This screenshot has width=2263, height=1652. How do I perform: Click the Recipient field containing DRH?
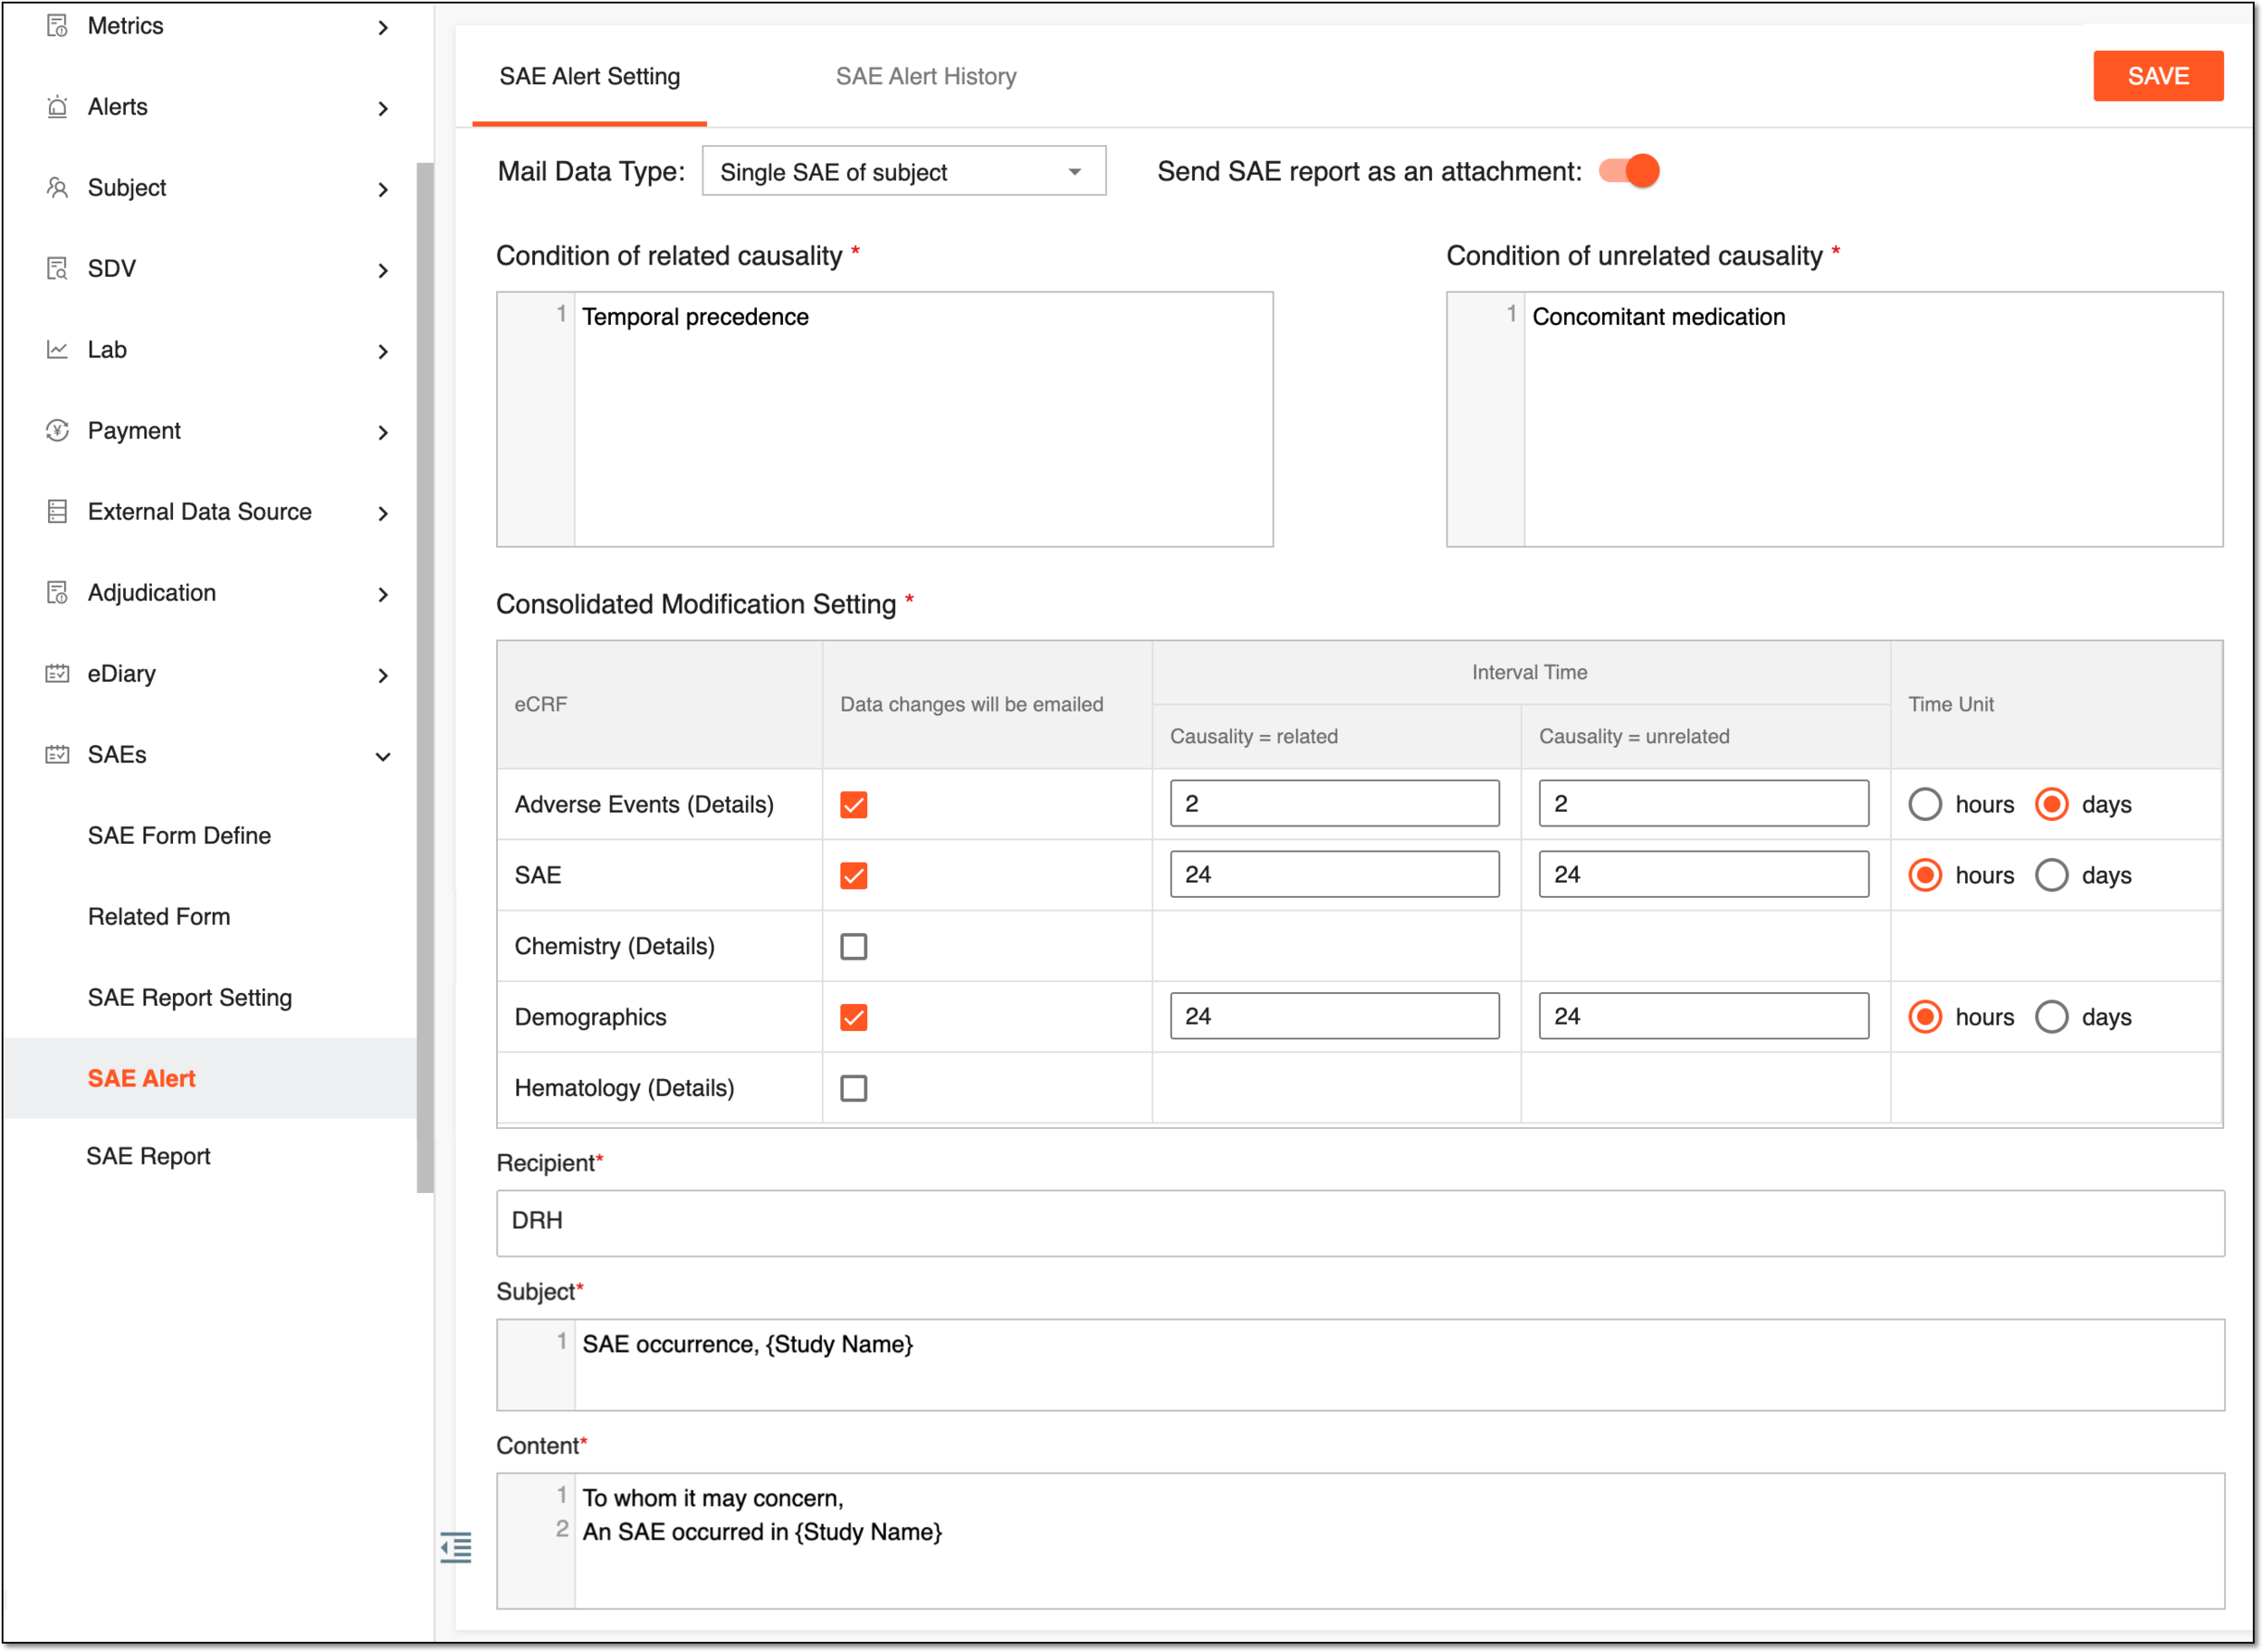[1360, 1223]
